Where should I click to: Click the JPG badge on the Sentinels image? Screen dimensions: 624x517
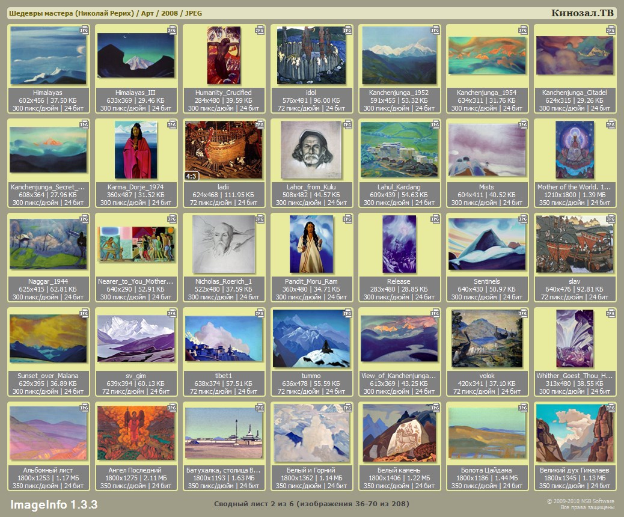[x=523, y=219]
